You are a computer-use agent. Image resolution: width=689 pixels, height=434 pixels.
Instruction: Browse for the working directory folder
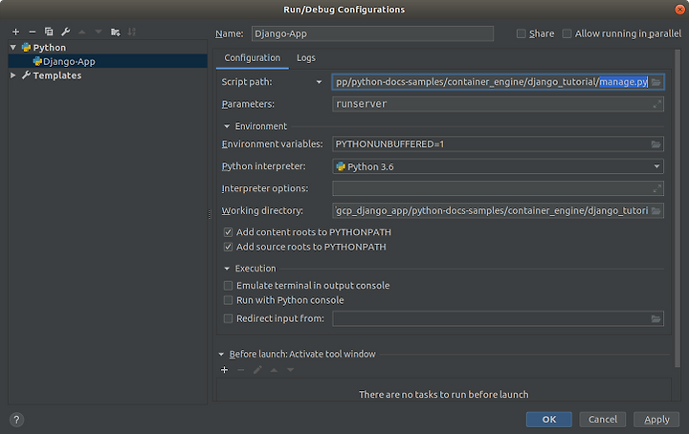click(x=656, y=210)
